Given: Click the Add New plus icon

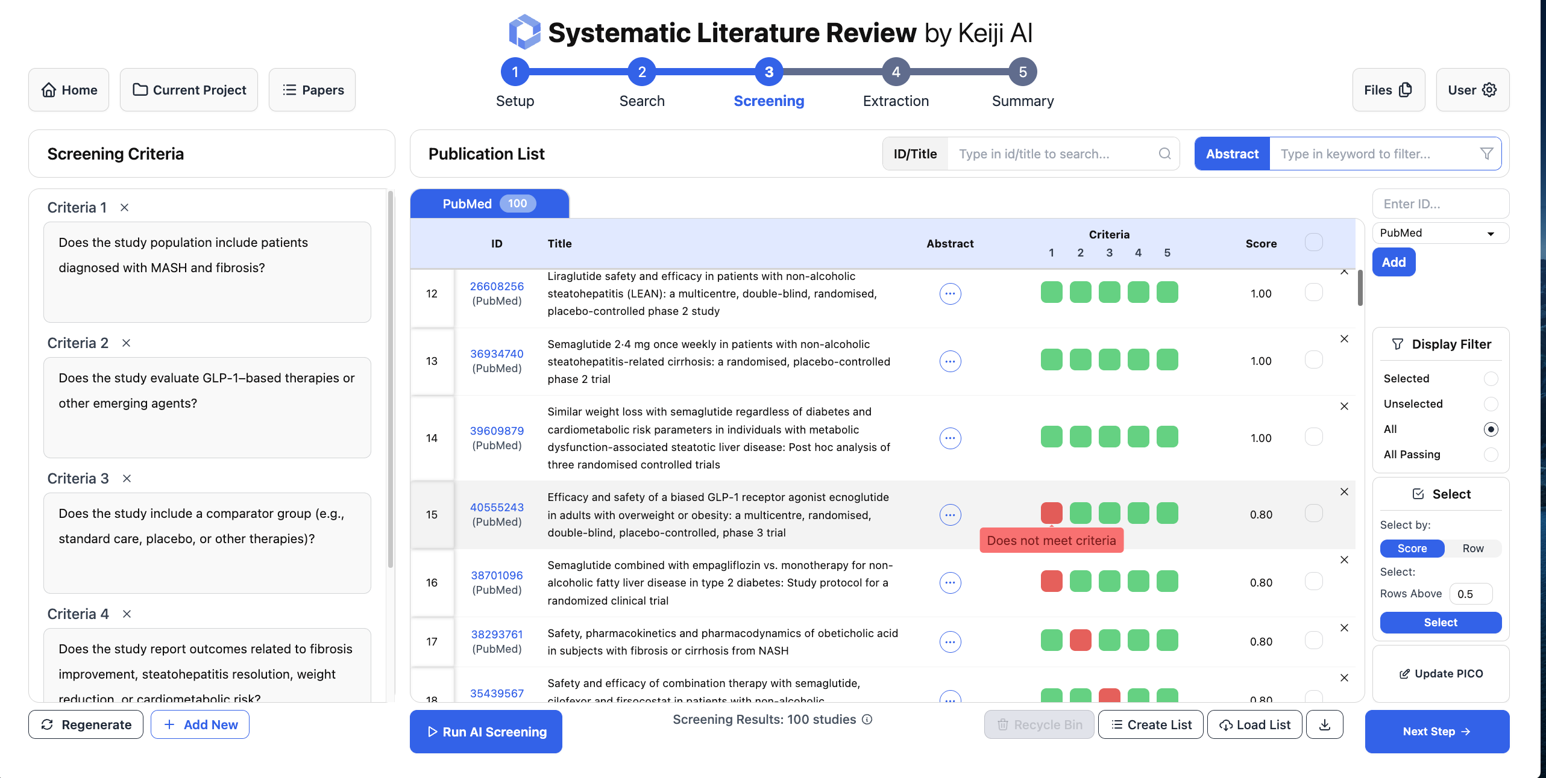Looking at the screenshot, I should pyautogui.click(x=170, y=724).
